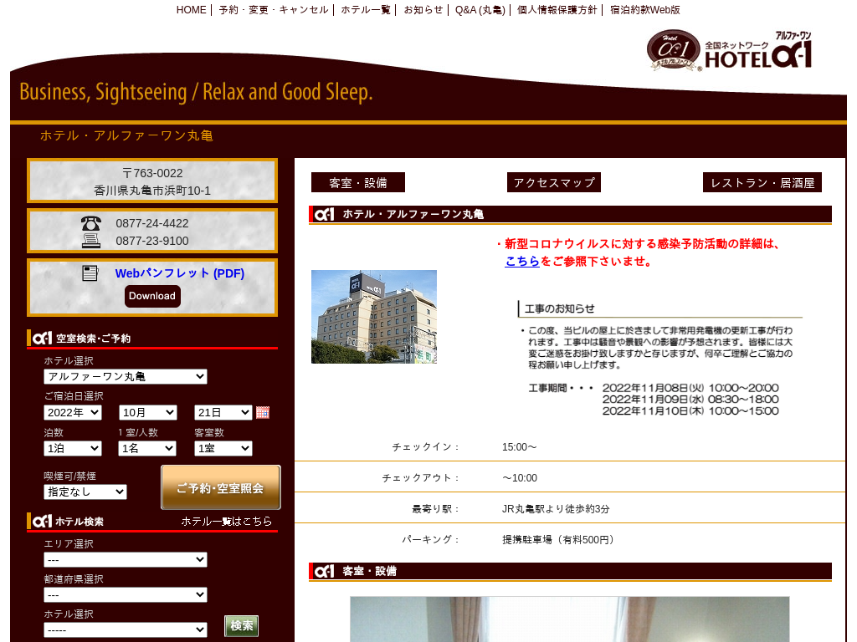
Task: Click the hotel building exterior photo
Action: [x=374, y=317]
